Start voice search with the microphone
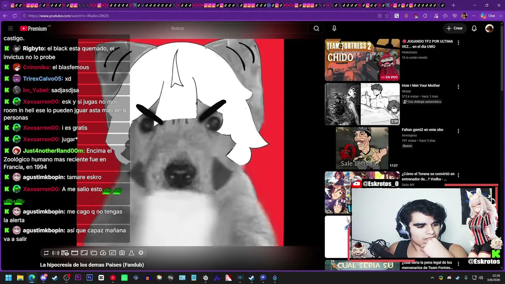The image size is (505, 284). (x=334, y=28)
